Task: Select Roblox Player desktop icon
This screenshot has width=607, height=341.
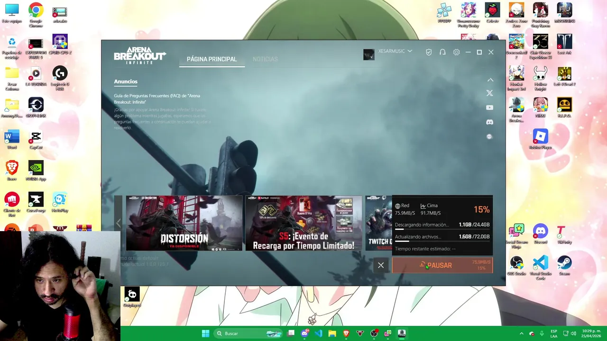Action: click(540, 139)
